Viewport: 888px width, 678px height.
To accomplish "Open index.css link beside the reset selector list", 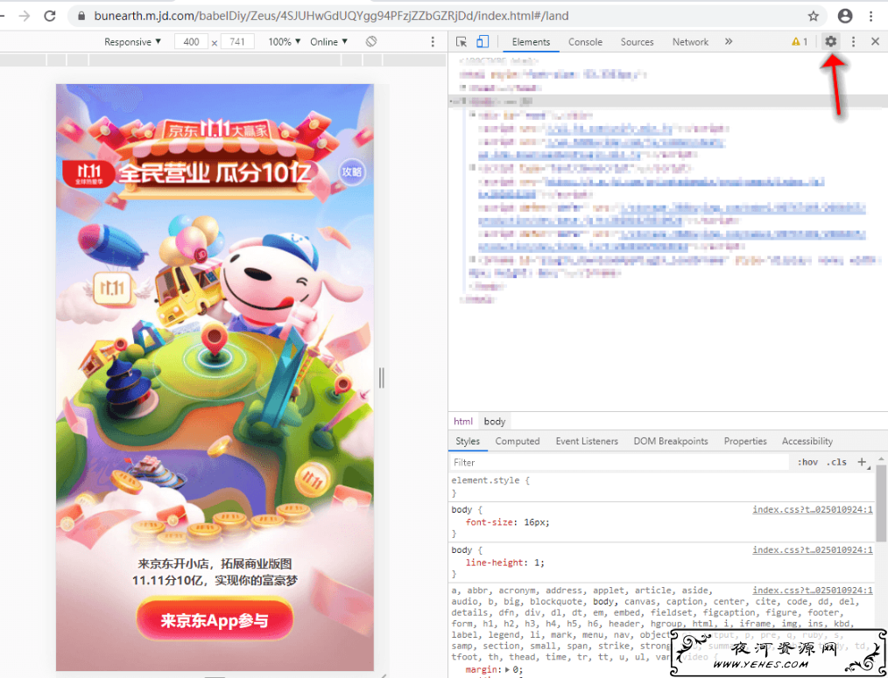I will point(812,591).
